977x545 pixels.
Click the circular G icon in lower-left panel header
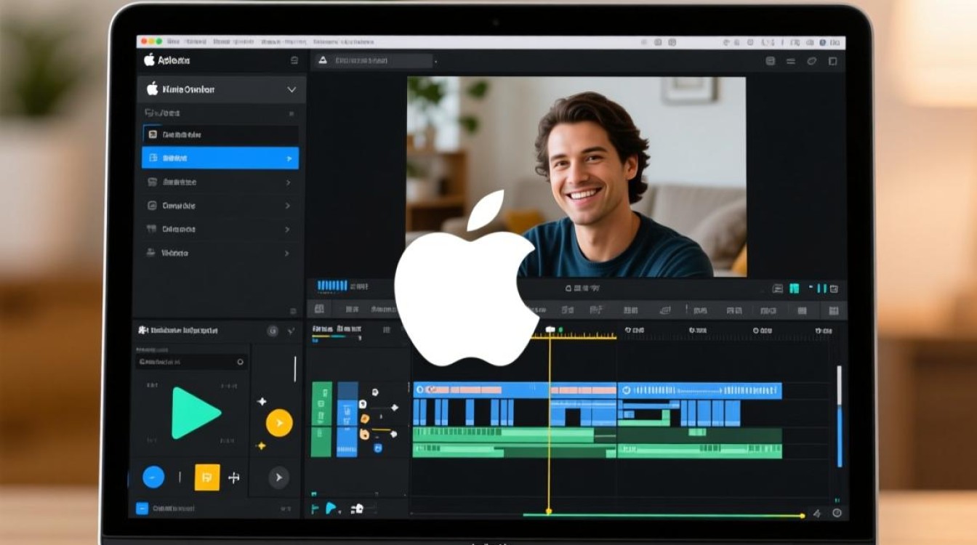click(273, 331)
